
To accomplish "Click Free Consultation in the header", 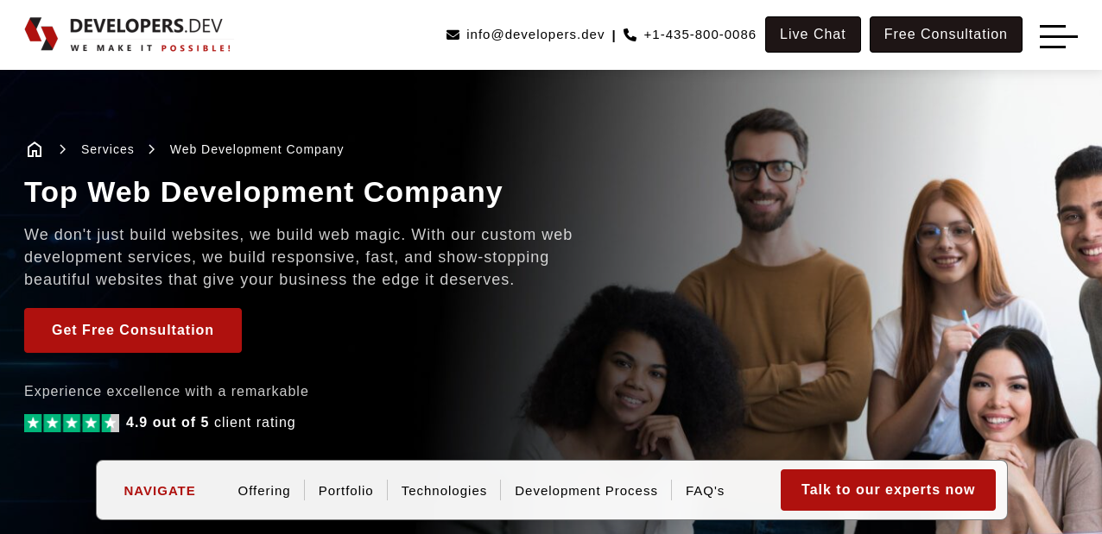I will click(x=946, y=35).
